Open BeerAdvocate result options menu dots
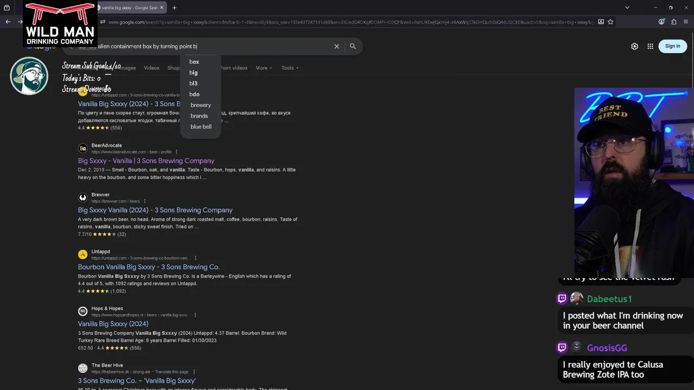The image size is (694, 390). (x=176, y=152)
